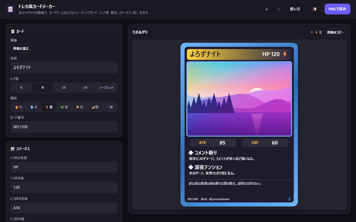The height and width of the screenshot is (222, 356).
Task: Select rarity UR
Action: coord(86,88)
